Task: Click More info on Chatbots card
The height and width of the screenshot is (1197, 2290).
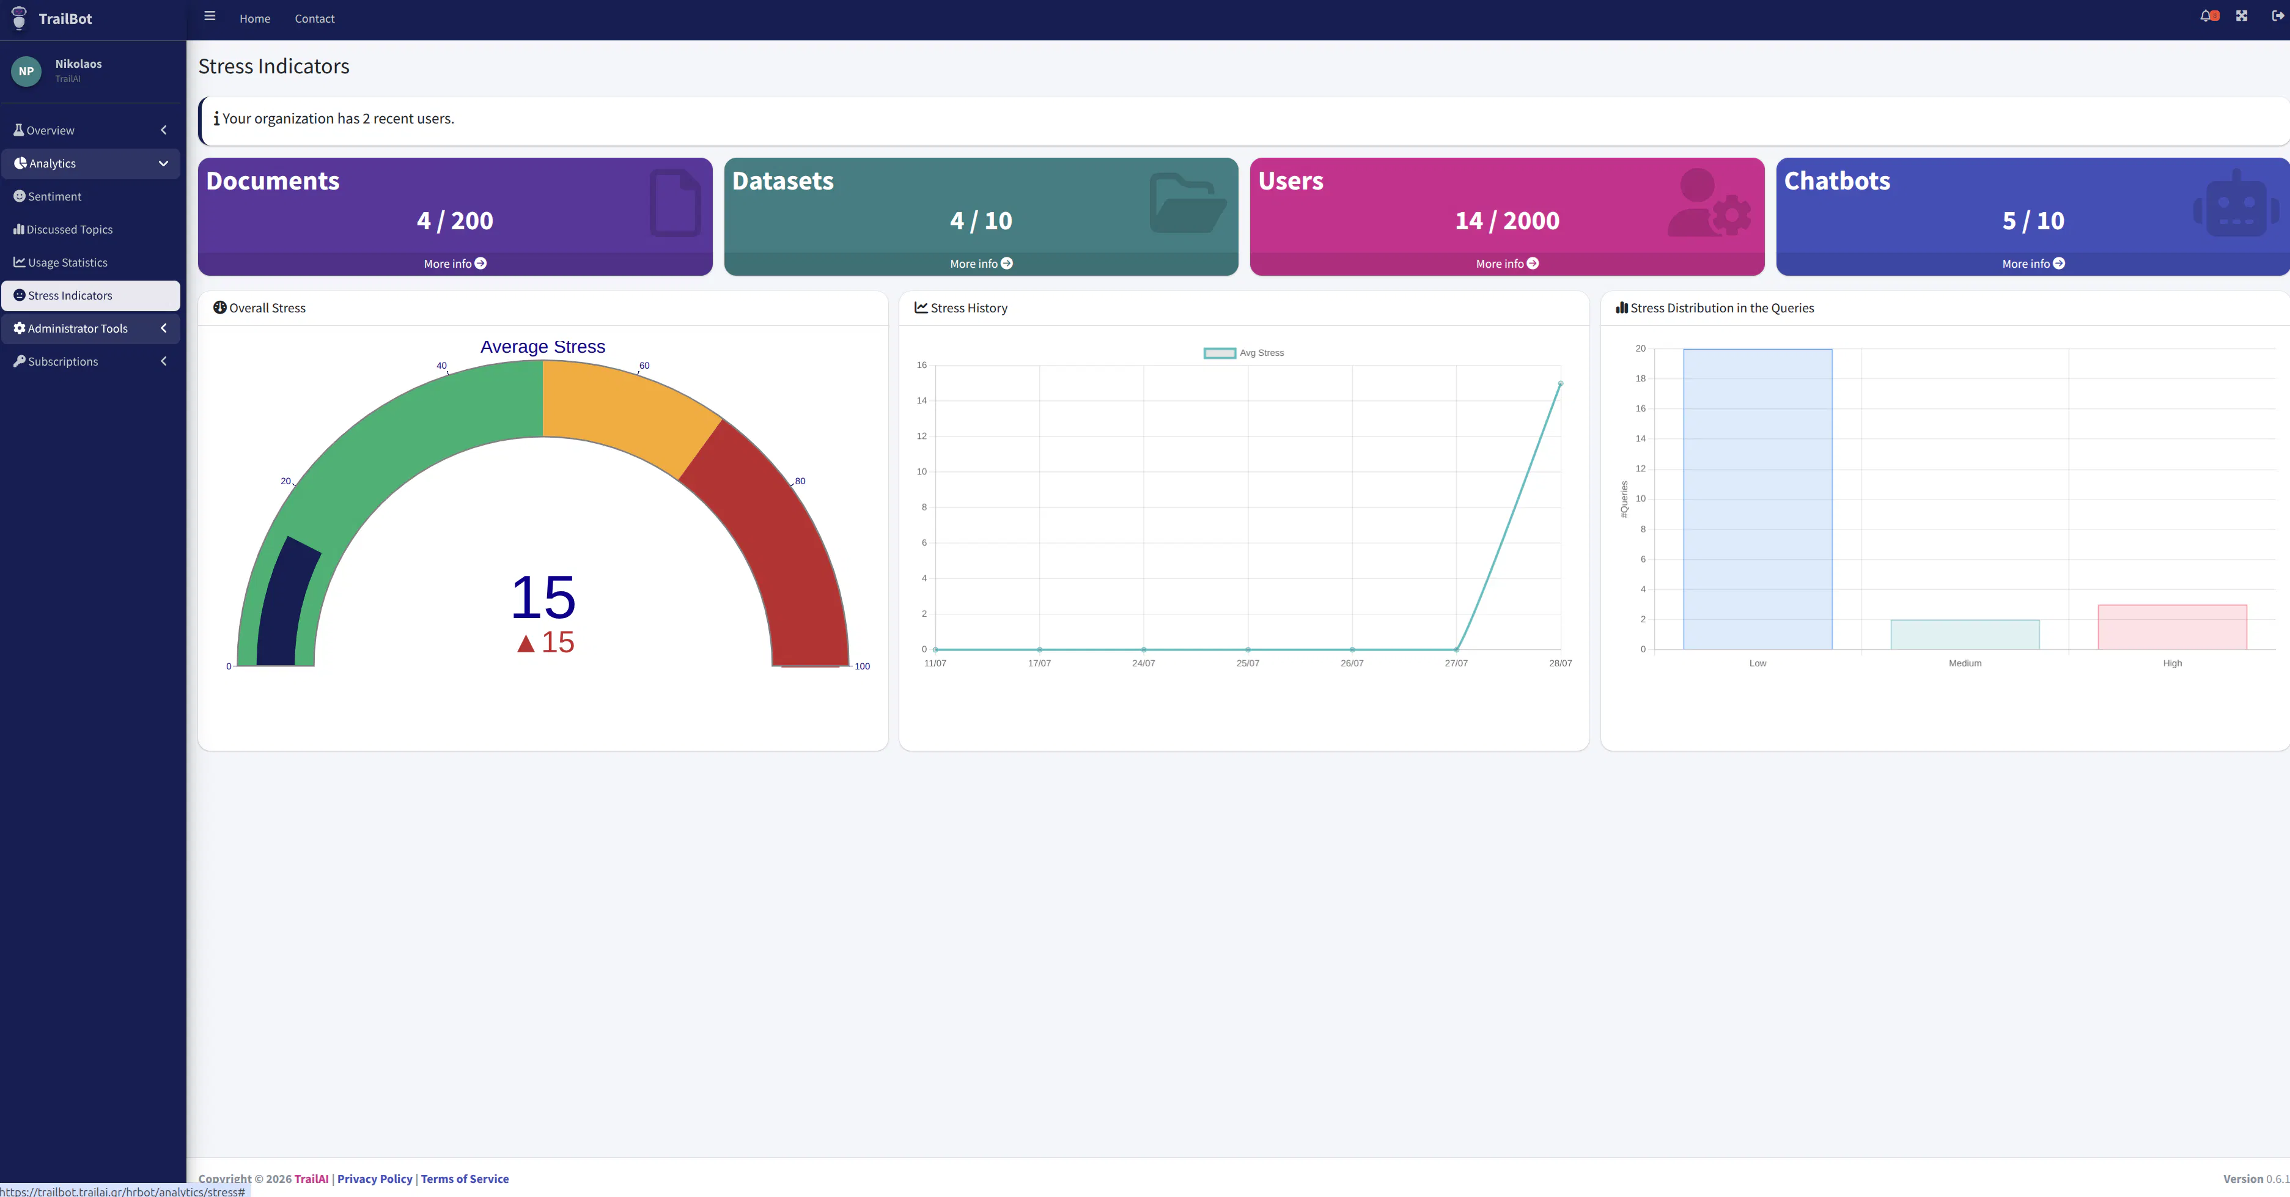Action: click(2033, 263)
